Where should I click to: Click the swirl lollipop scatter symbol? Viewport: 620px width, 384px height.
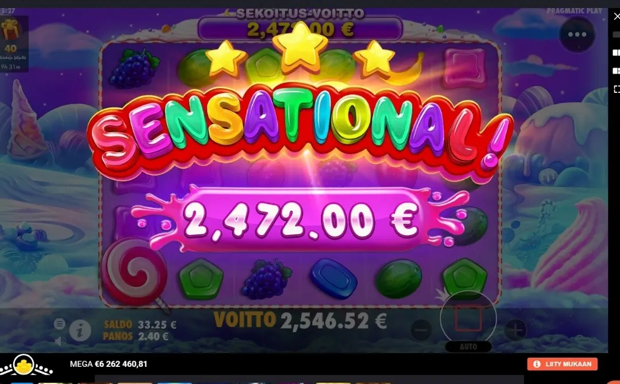[x=134, y=273]
